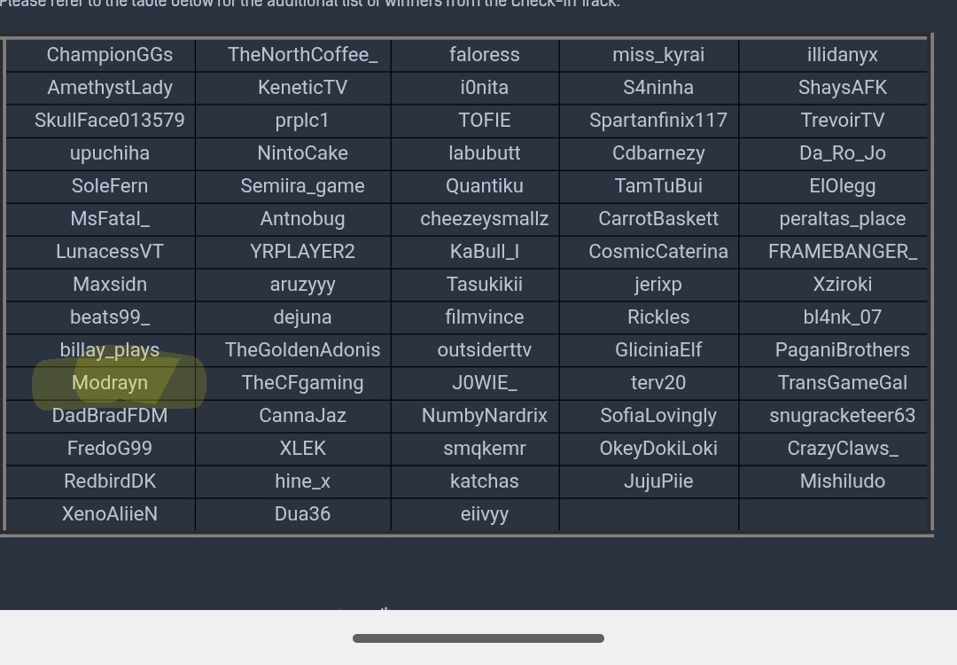Tap the CosmicCaterina username
The width and height of the screenshot is (957, 665).
pos(658,252)
